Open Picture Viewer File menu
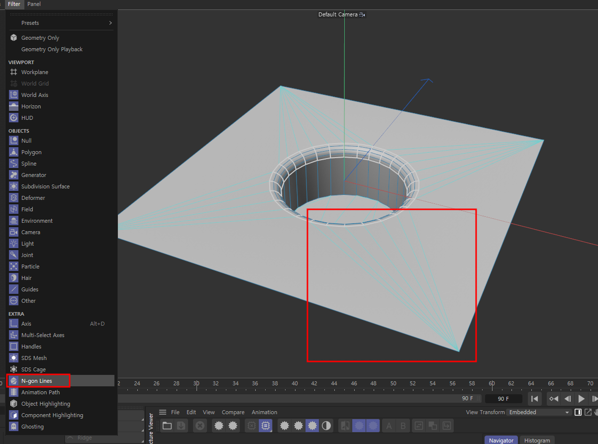 175,412
